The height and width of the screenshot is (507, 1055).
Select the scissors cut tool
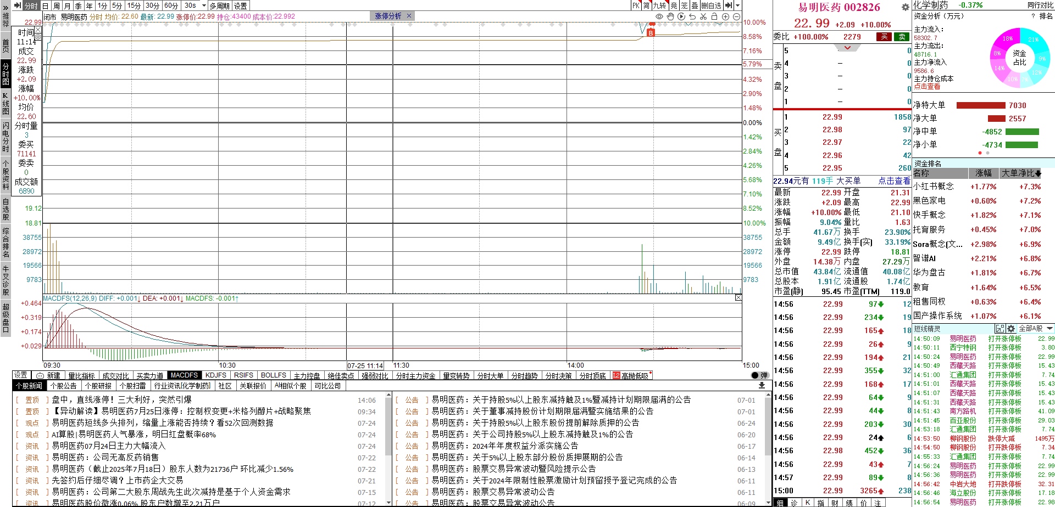point(703,16)
